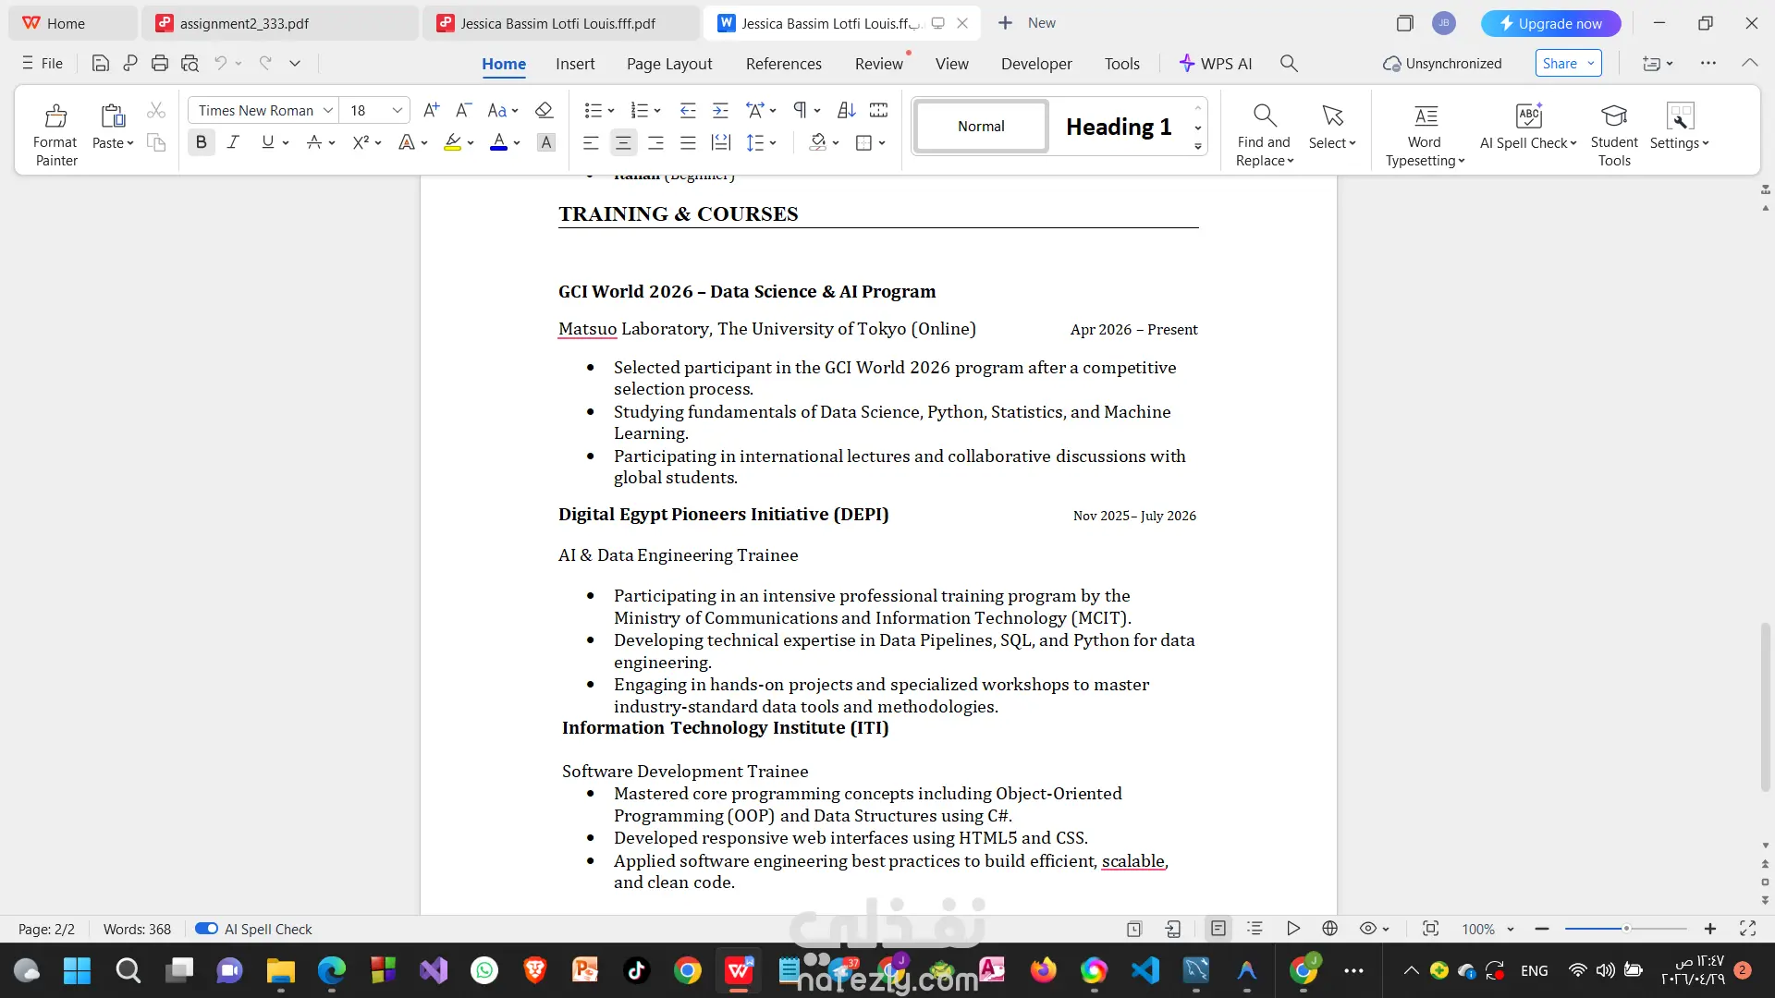Toggle justify alignment
The width and height of the screenshot is (1775, 998).
688,142
